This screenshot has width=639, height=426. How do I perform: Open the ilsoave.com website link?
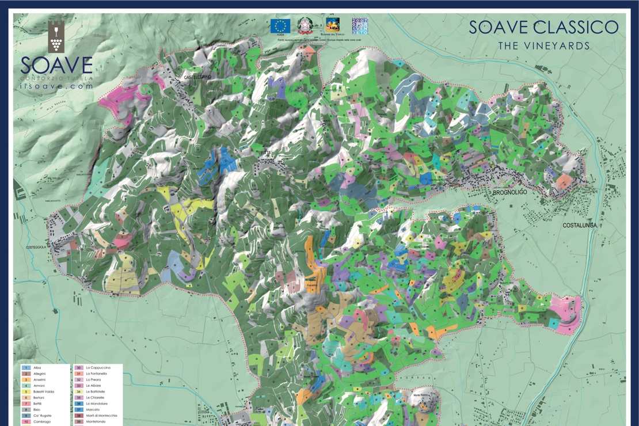(56, 86)
